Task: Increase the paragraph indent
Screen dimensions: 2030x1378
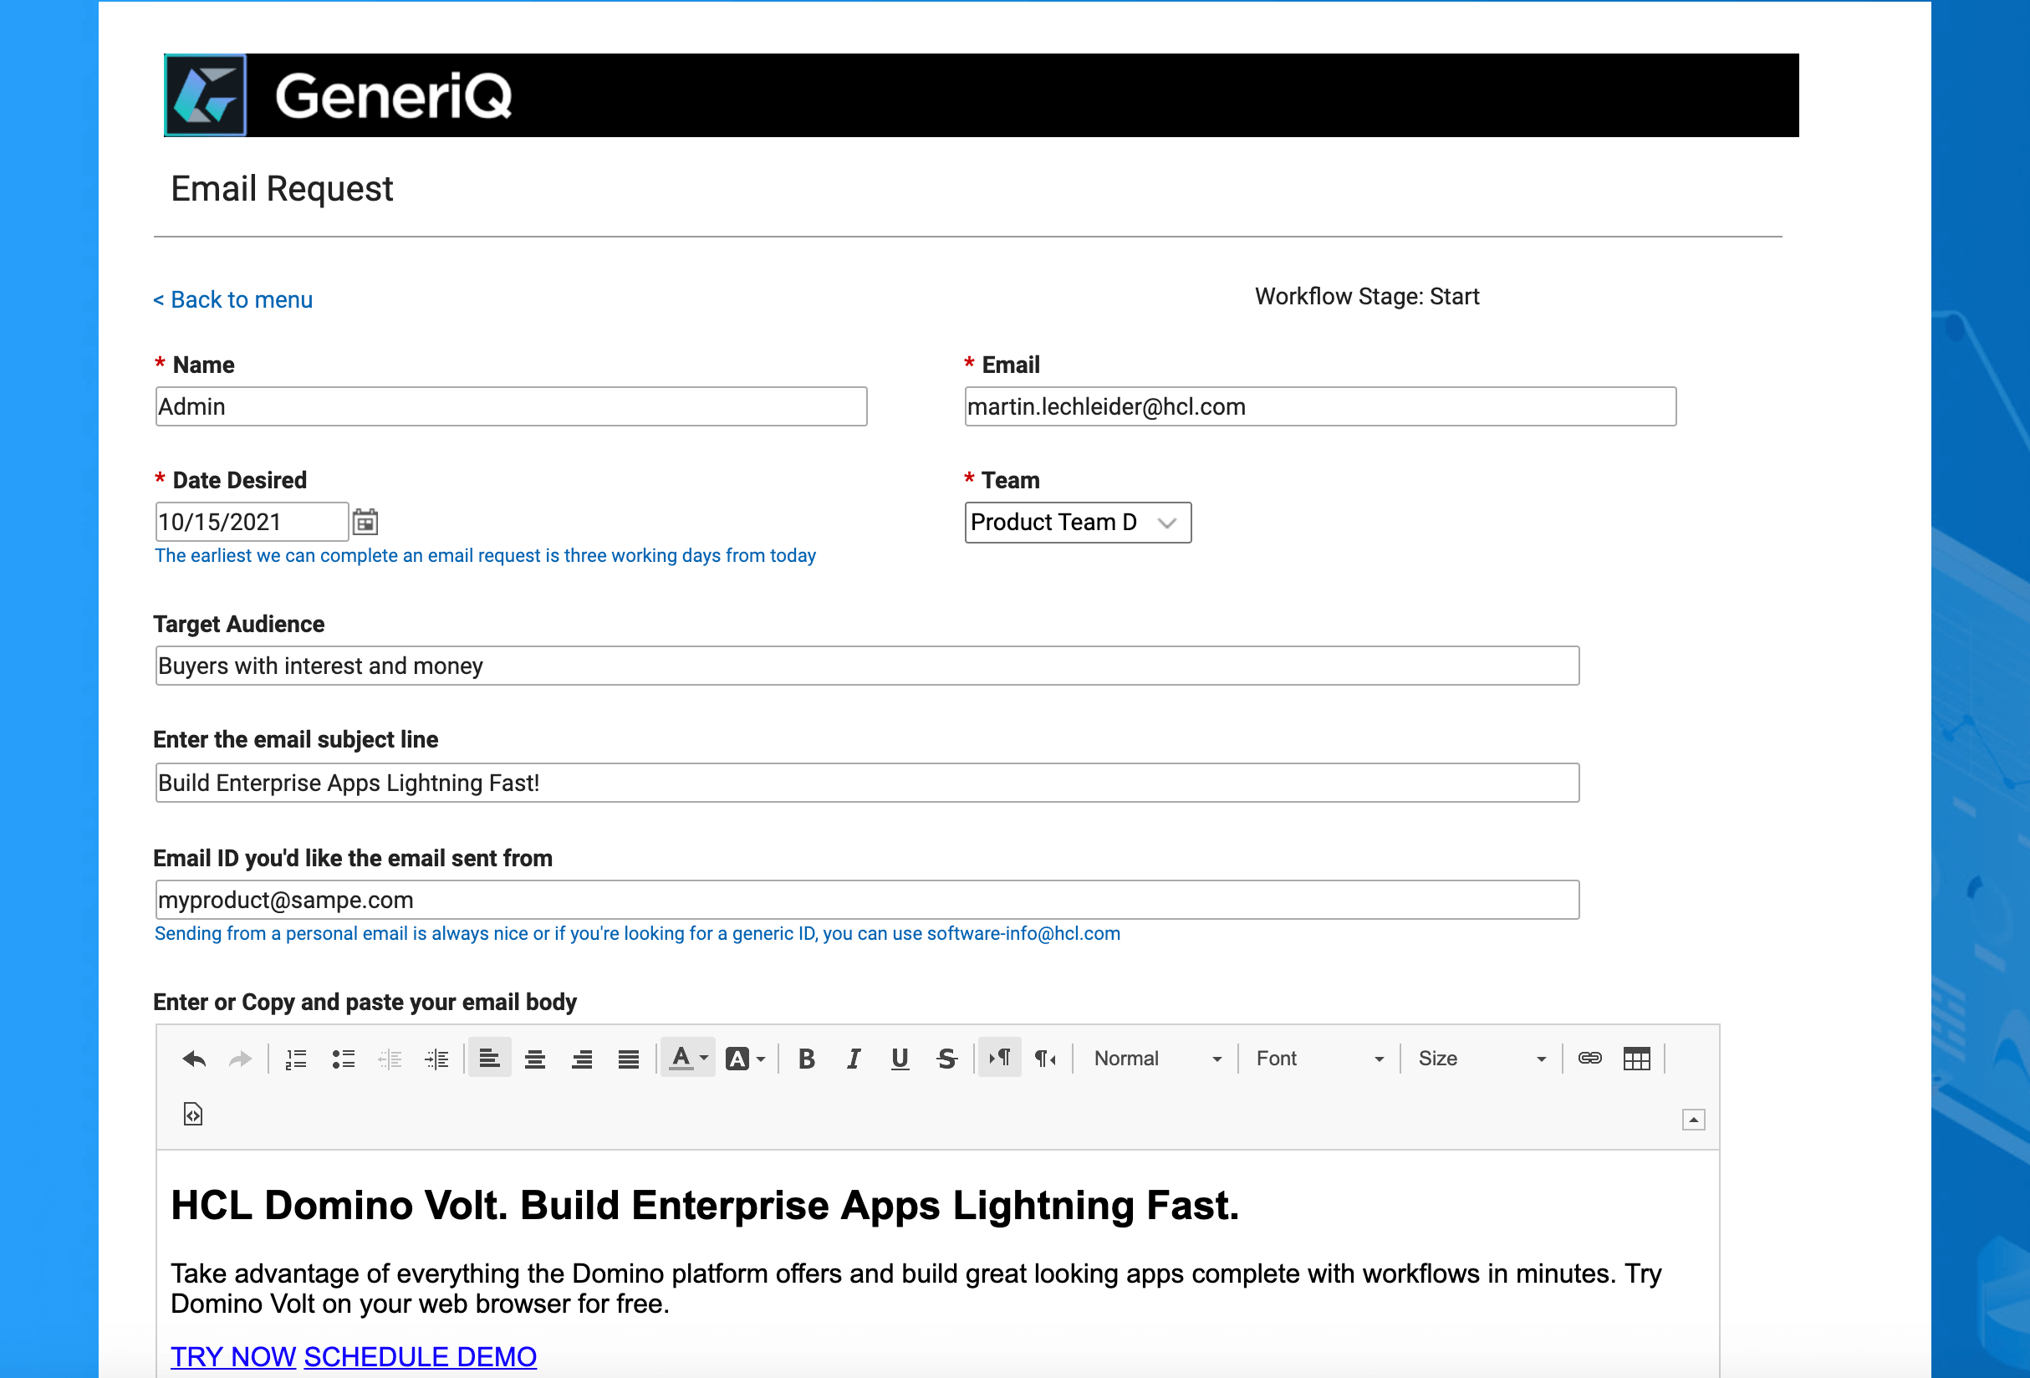Action: (436, 1059)
